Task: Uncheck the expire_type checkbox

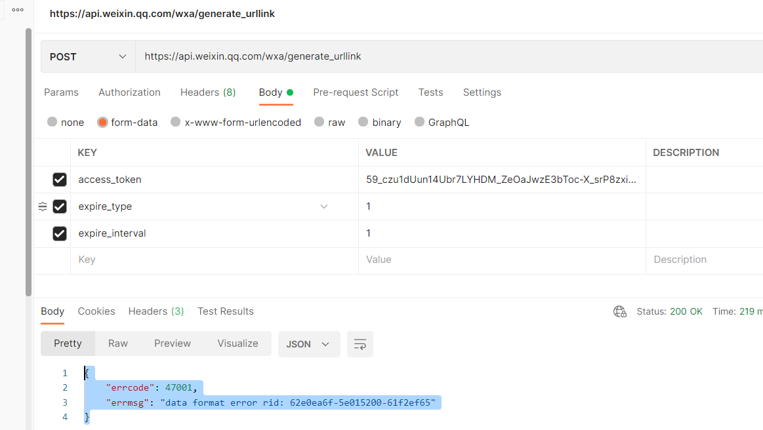Action: tap(59, 206)
